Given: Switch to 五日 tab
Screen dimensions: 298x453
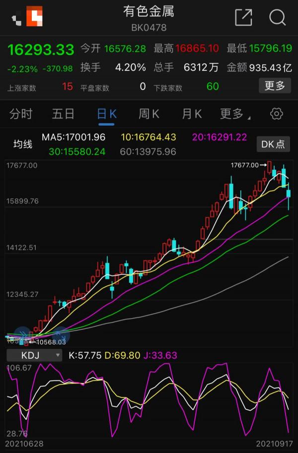Looking at the screenshot, I should (x=63, y=114).
